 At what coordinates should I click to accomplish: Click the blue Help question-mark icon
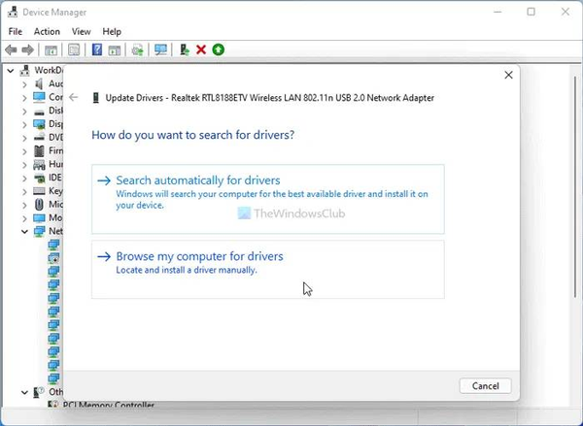pyautogui.click(x=97, y=49)
